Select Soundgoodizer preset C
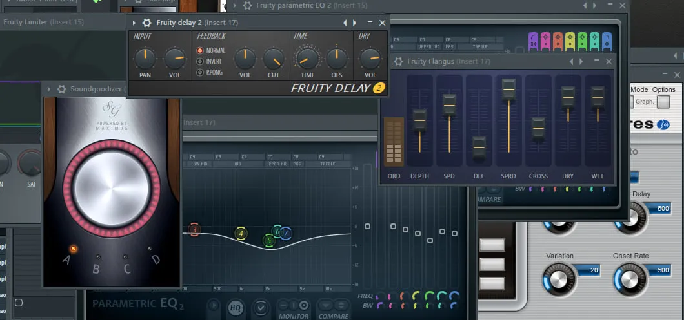 point(125,257)
